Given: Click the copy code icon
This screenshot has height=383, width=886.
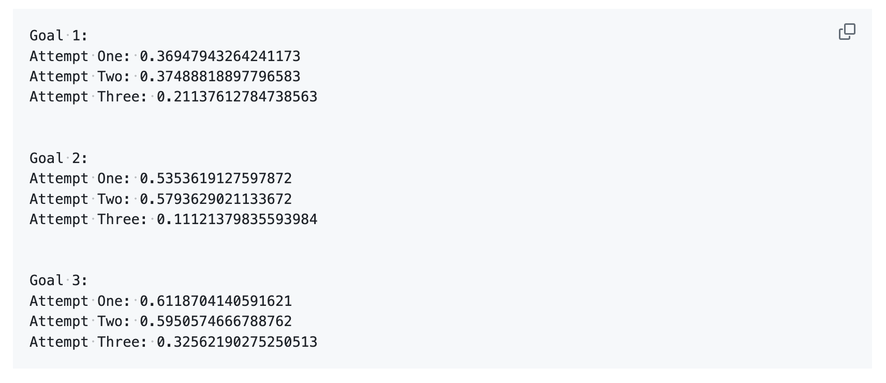Looking at the screenshot, I should point(847,32).
